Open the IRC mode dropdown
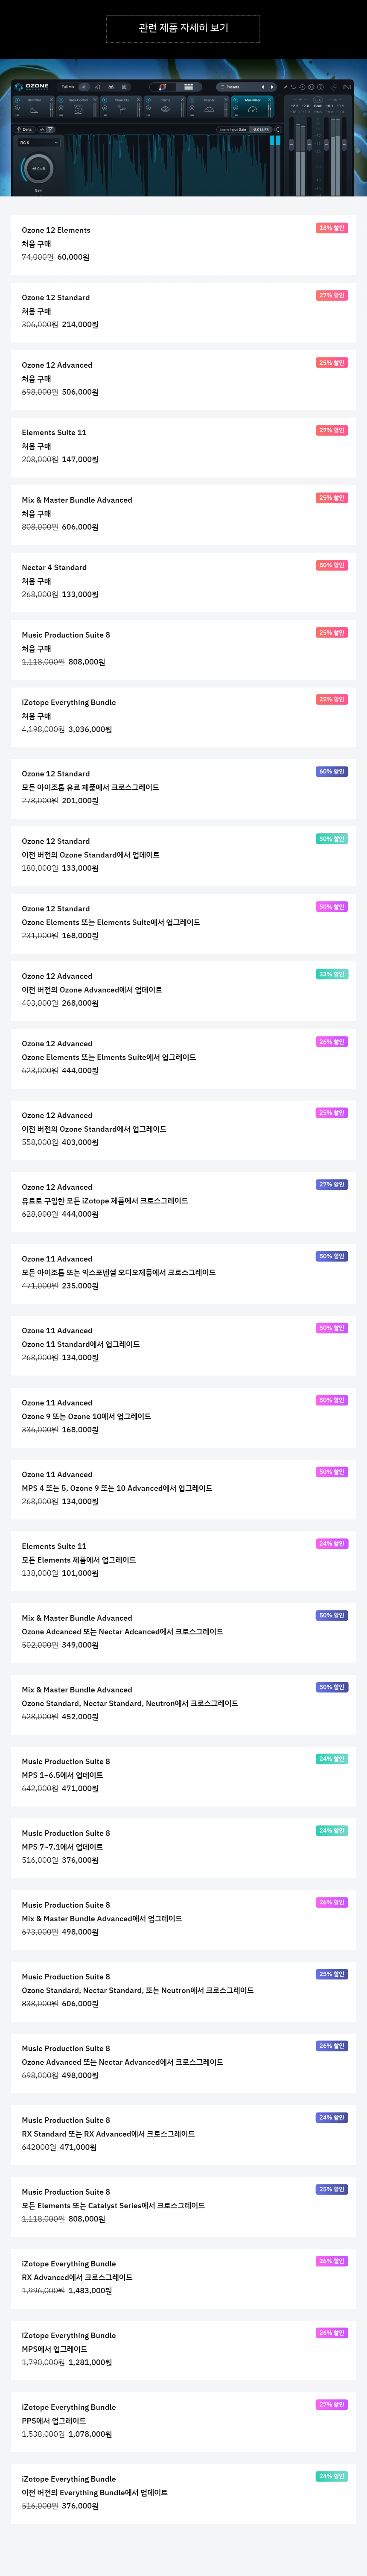This screenshot has width=367, height=2576. (x=38, y=143)
